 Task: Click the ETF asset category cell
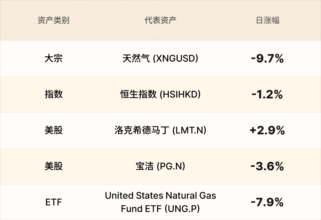click(x=54, y=202)
